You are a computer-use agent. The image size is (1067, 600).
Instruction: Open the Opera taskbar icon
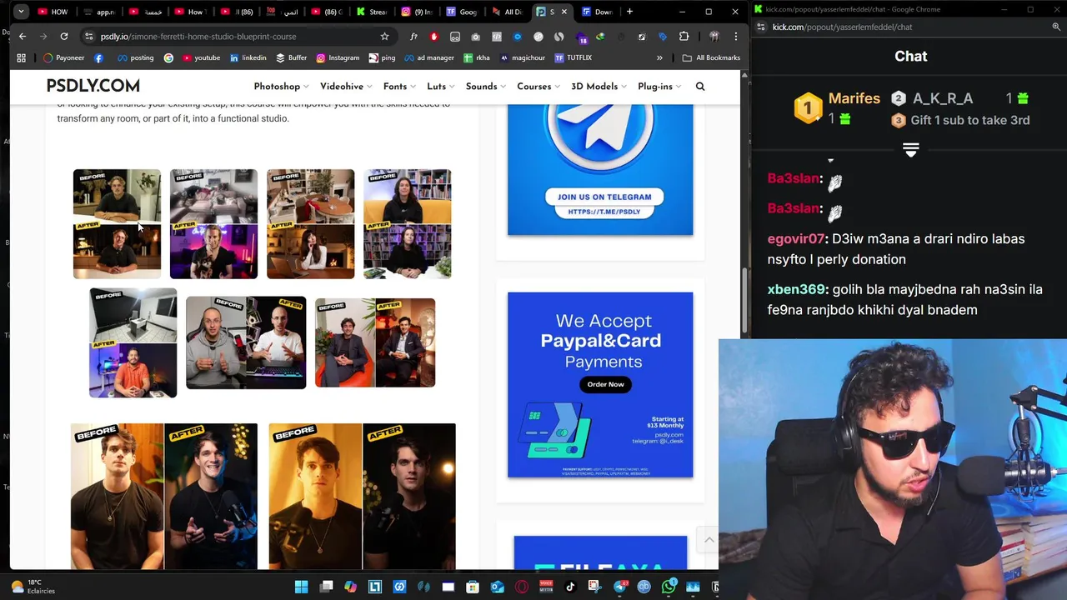pyautogui.click(x=522, y=587)
